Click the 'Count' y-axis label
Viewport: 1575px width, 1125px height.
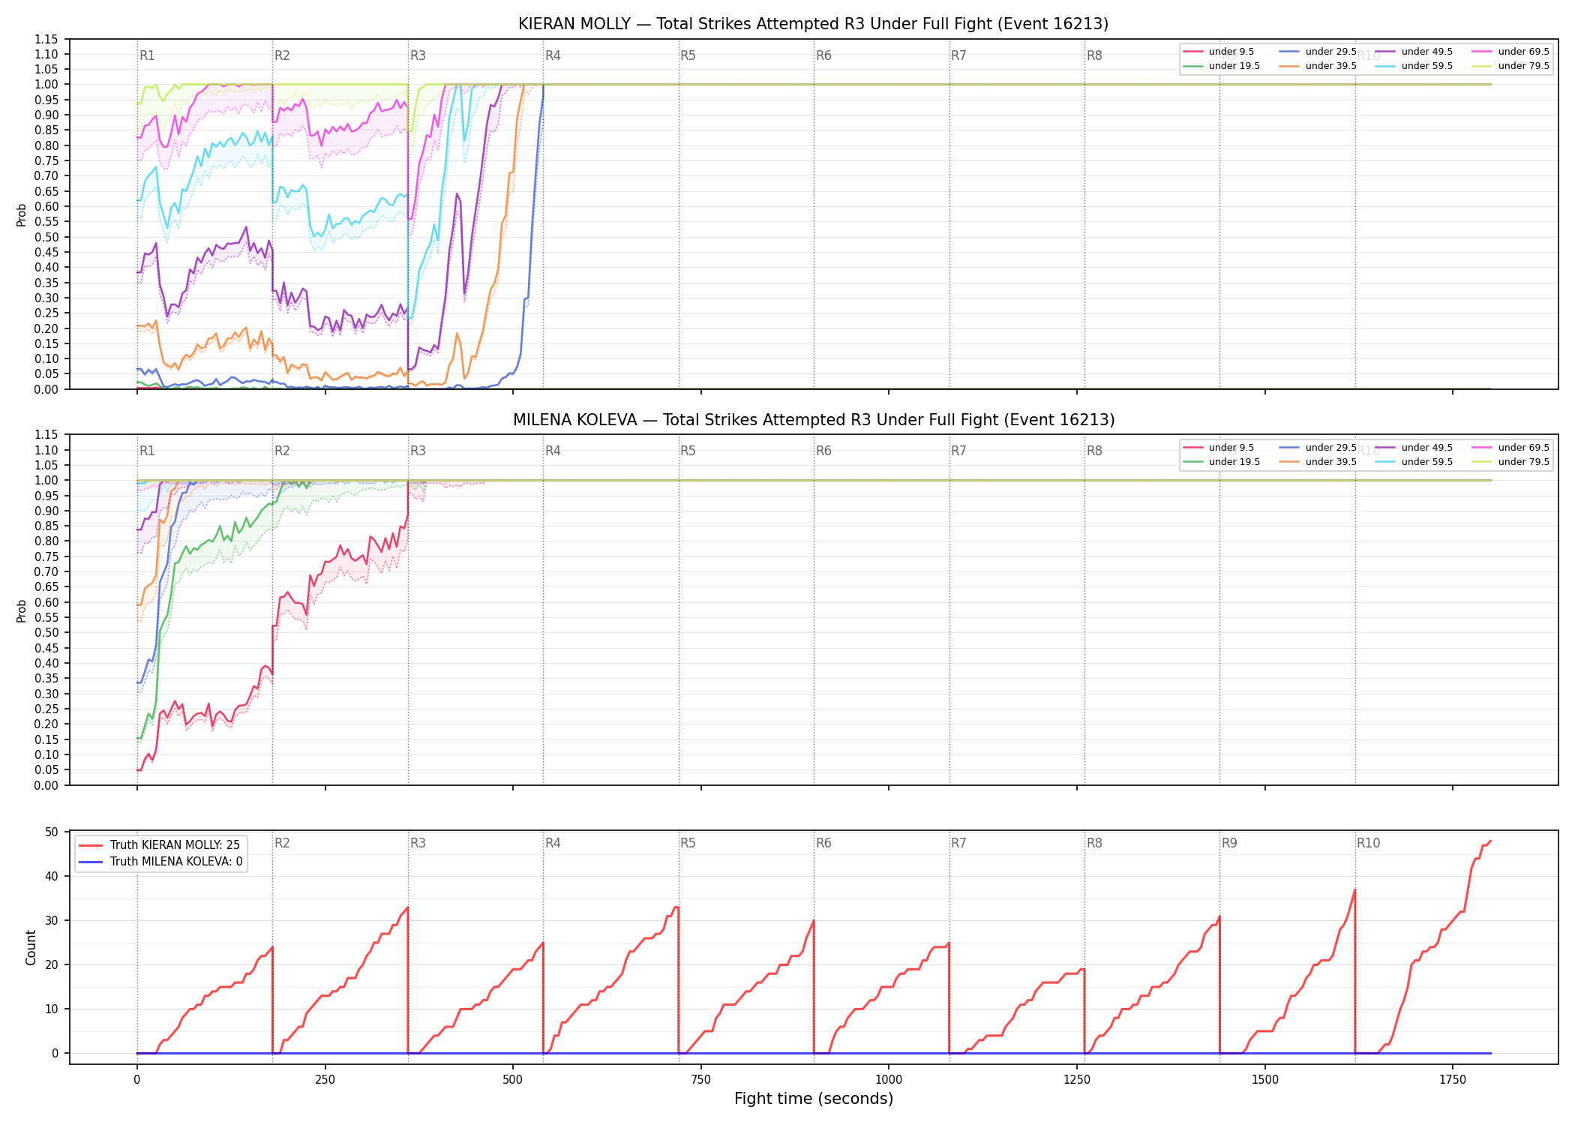click(x=31, y=947)
